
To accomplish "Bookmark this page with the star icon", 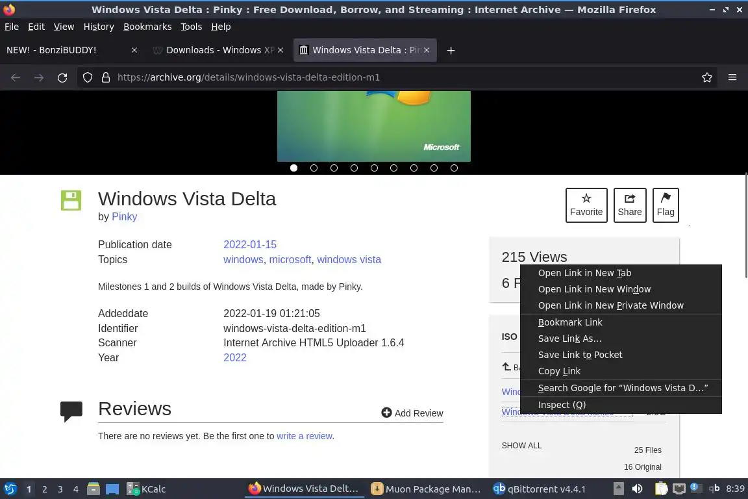I will pyautogui.click(x=707, y=77).
